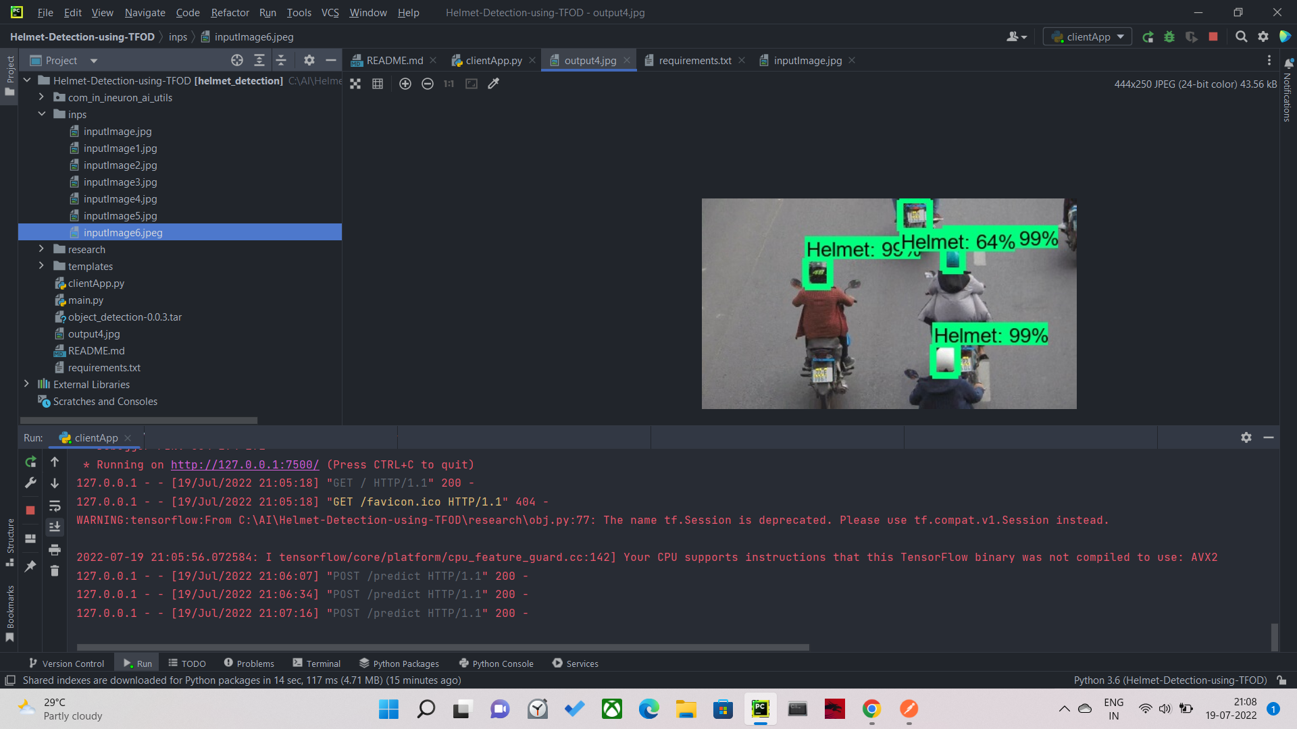Click the Fit Zoom to Window icon
This screenshot has width=1297, height=729.
click(x=472, y=84)
